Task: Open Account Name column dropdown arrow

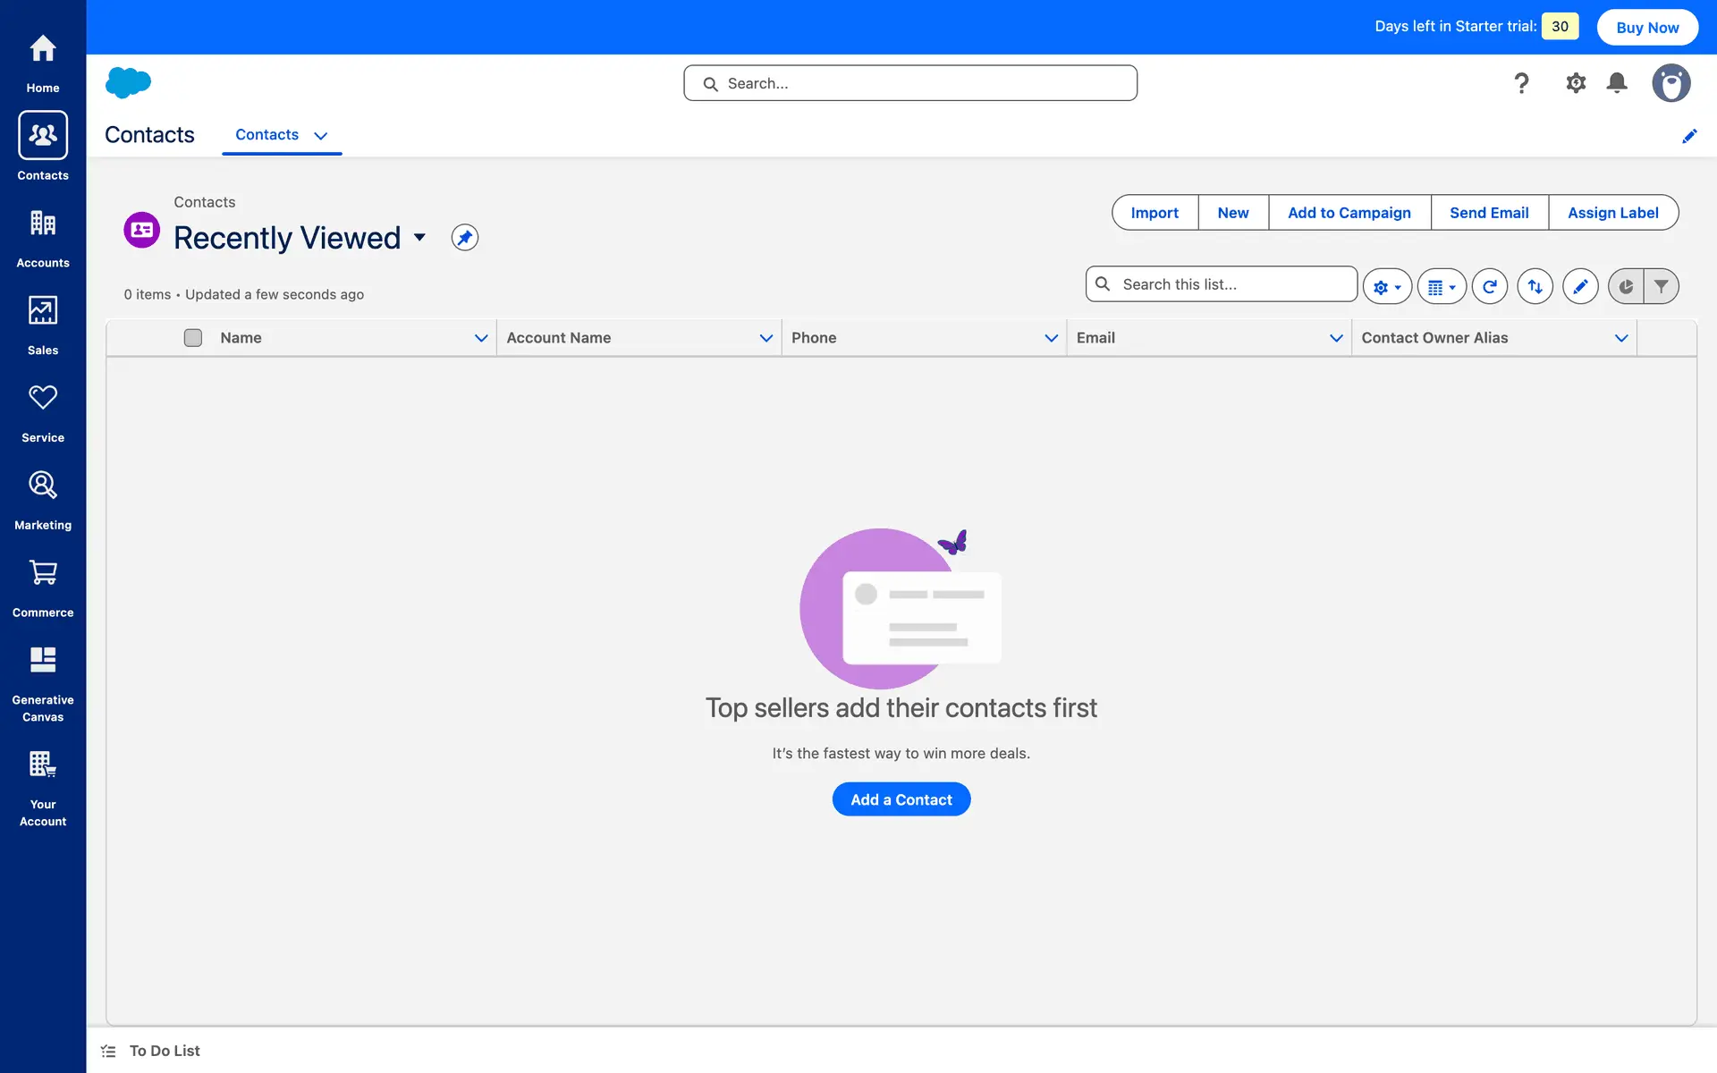Action: tap(765, 338)
